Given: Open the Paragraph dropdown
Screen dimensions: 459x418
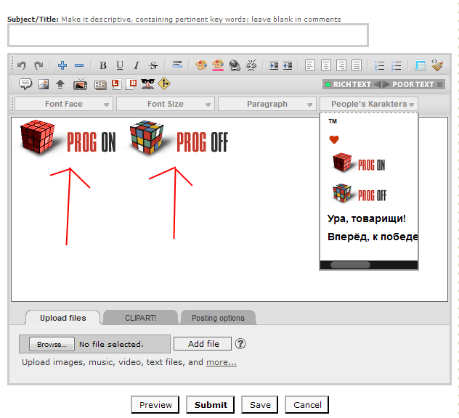Looking at the screenshot, I should point(267,104).
